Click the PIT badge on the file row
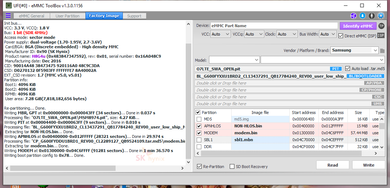This screenshot has height=188, width=390. (336, 69)
